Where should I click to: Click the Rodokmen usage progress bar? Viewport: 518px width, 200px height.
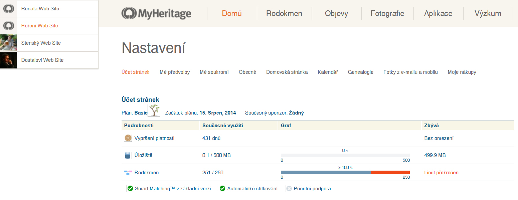(x=345, y=172)
